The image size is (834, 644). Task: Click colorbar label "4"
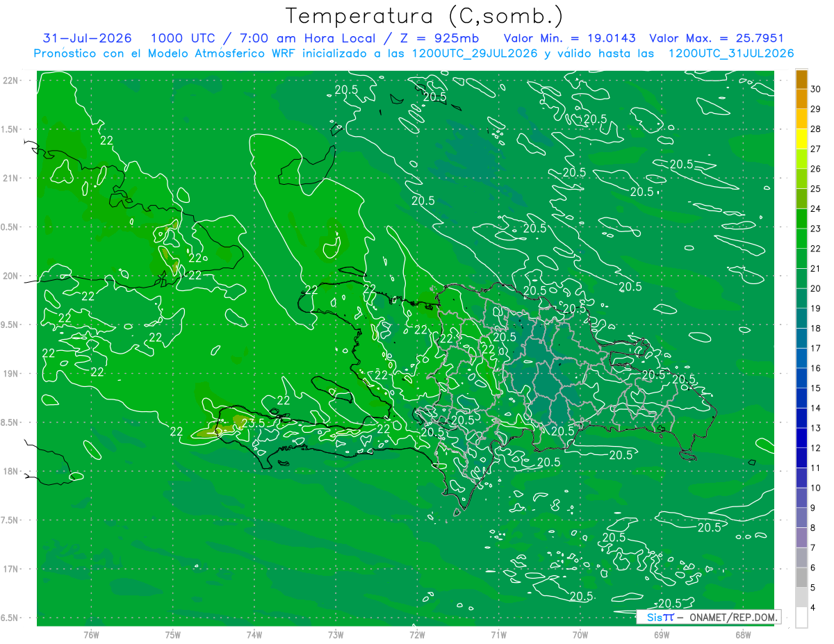point(813,608)
